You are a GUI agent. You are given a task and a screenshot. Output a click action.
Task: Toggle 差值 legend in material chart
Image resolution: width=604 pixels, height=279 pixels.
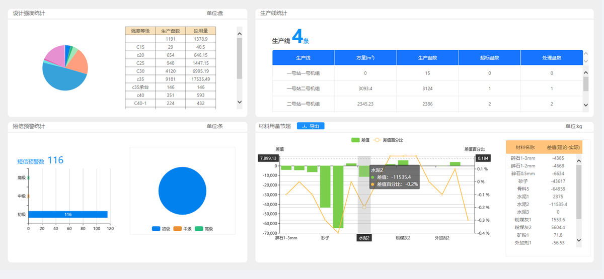[360, 140]
